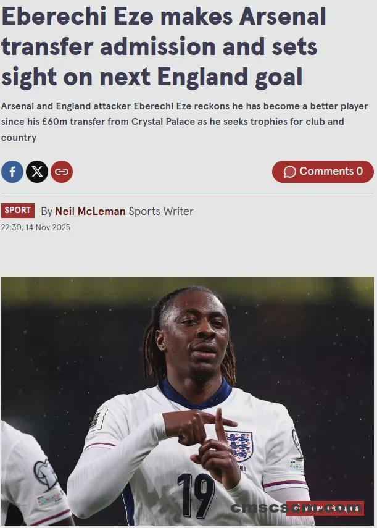
Task: Open the Eberechi Eze celebration photo
Action: pyautogui.click(x=188, y=401)
